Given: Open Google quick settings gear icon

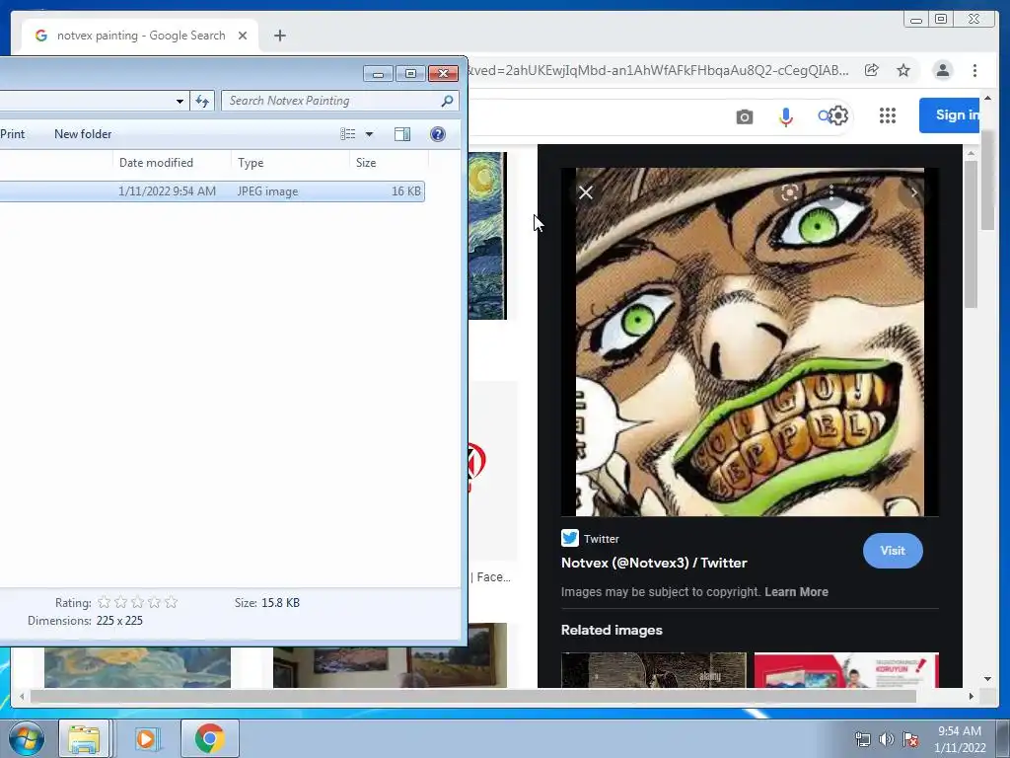Looking at the screenshot, I should click(838, 115).
